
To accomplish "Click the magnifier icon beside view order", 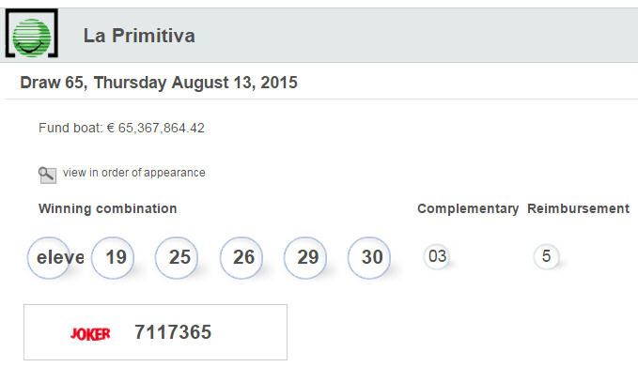I will (x=47, y=176).
